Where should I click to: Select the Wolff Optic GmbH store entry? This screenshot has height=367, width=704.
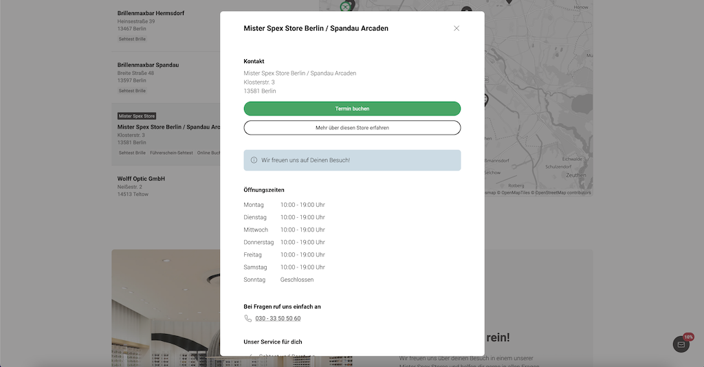coord(166,186)
